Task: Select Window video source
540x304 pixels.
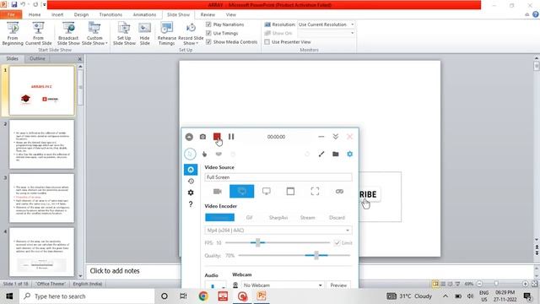Action: (290, 192)
